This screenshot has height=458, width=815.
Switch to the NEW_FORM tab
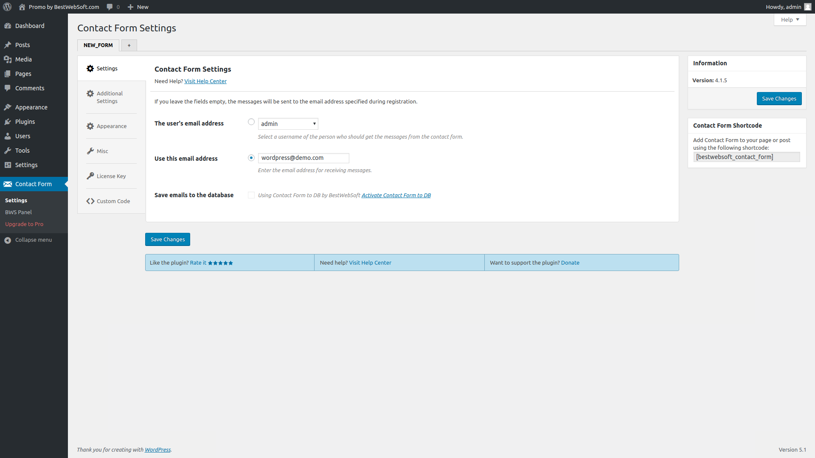tap(98, 45)
